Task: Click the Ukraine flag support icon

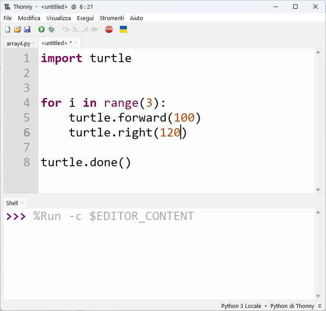Action: click(123, 29)
